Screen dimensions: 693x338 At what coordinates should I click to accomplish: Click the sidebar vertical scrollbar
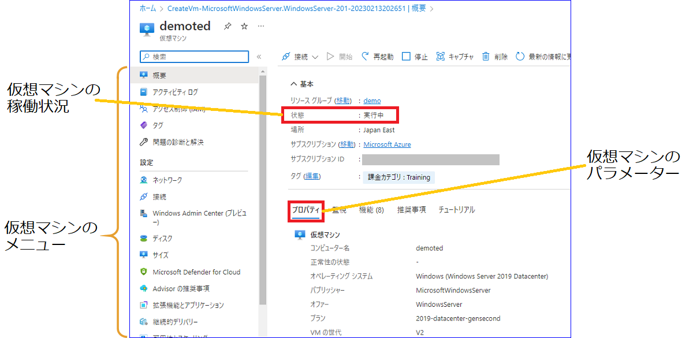click(x=263, y=191)
